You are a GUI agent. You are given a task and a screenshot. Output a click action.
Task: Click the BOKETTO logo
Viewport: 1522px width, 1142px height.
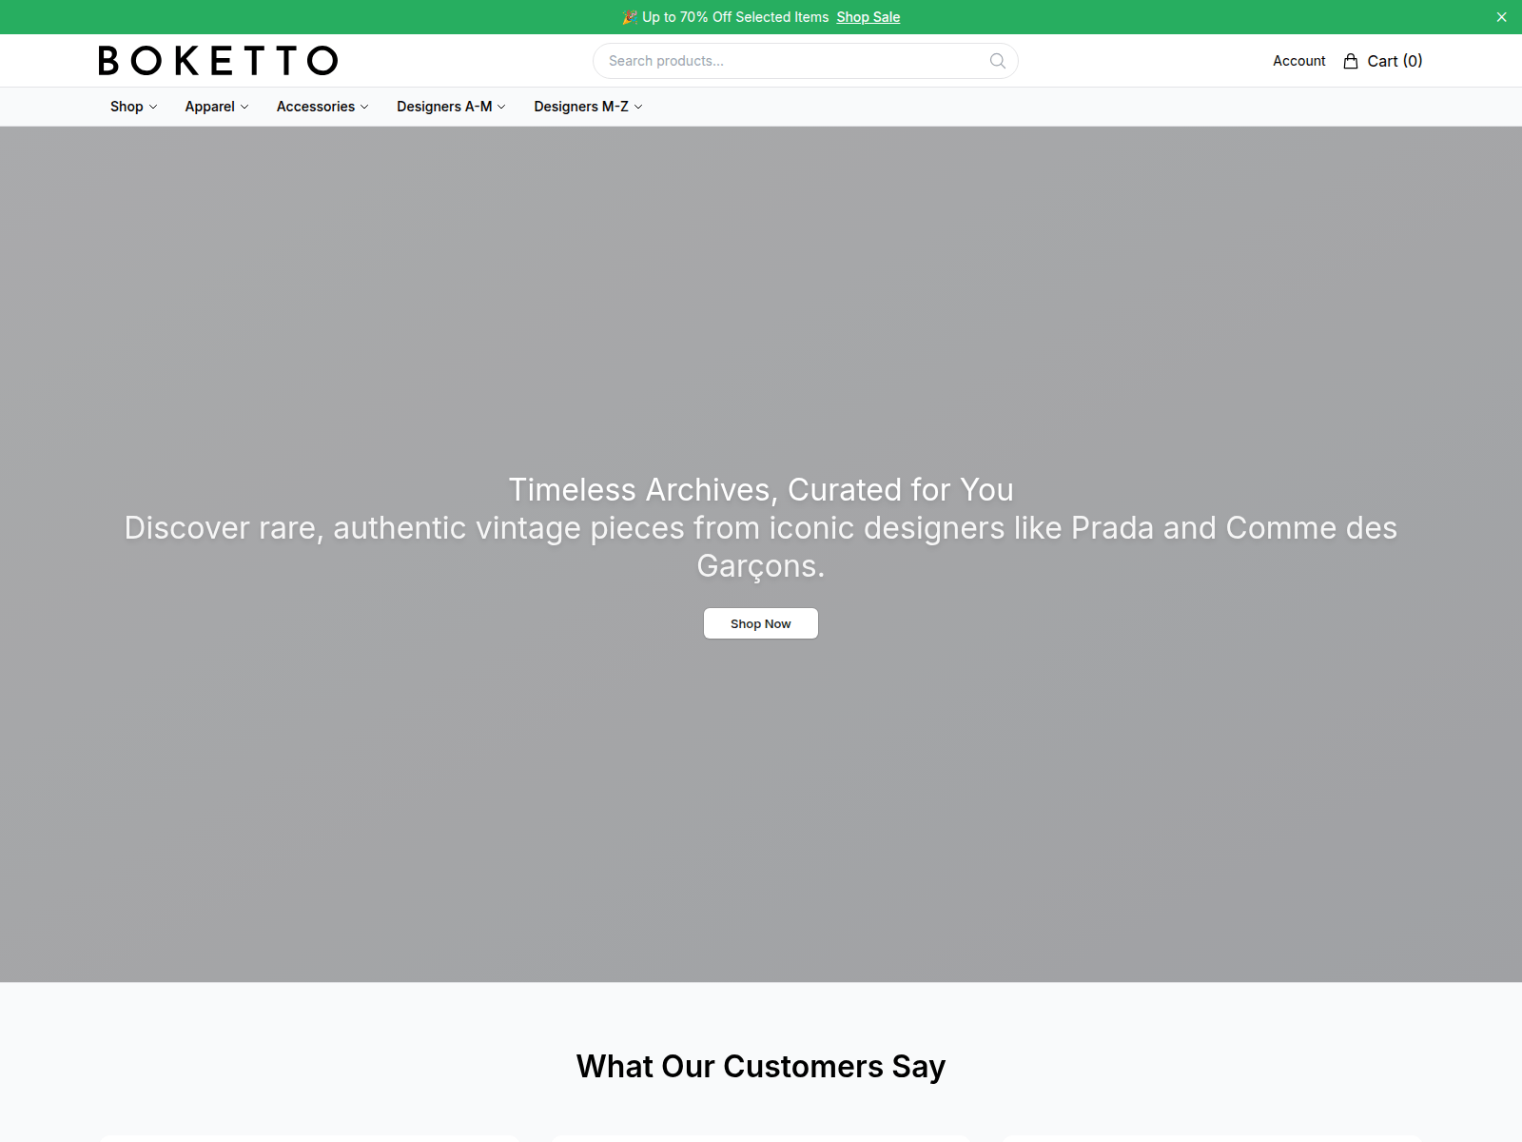point(218,61)
